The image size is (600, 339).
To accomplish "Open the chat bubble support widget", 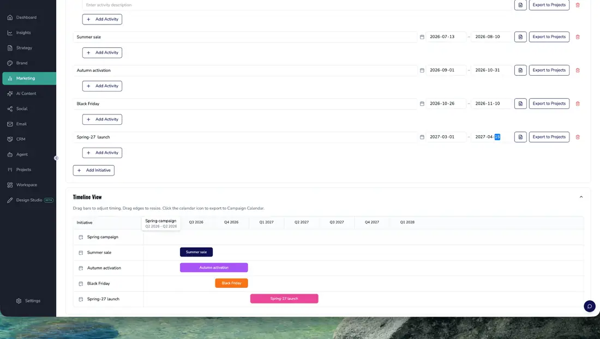I will click(x=590, y=306).
